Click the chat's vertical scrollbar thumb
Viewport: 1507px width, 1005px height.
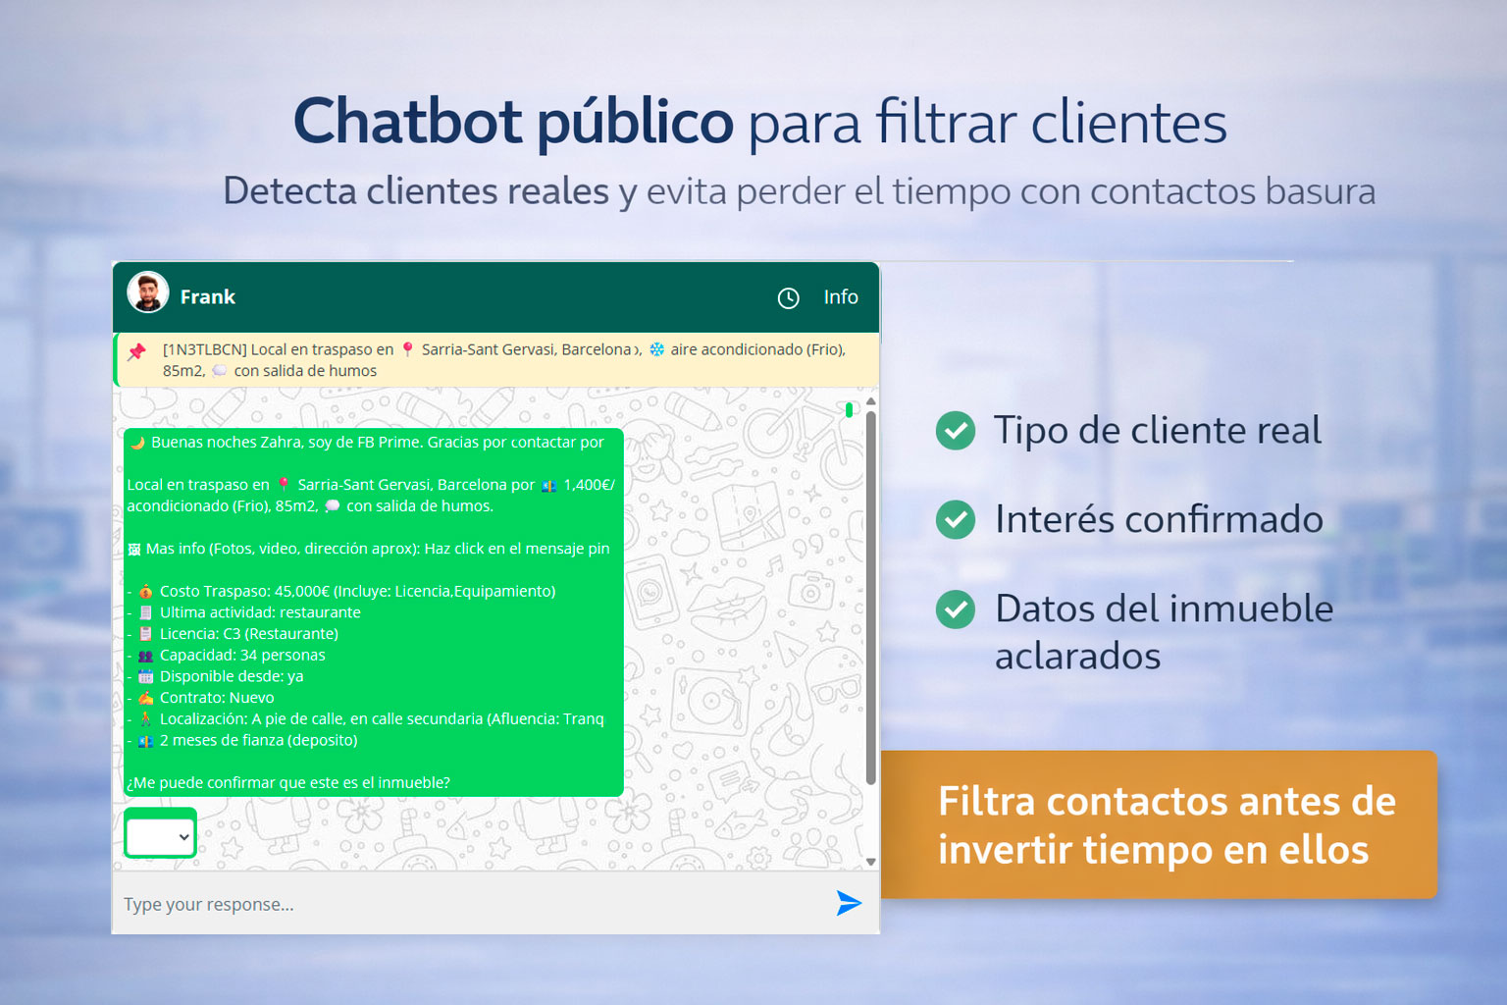pyautogui.click(x=870, y=599)
